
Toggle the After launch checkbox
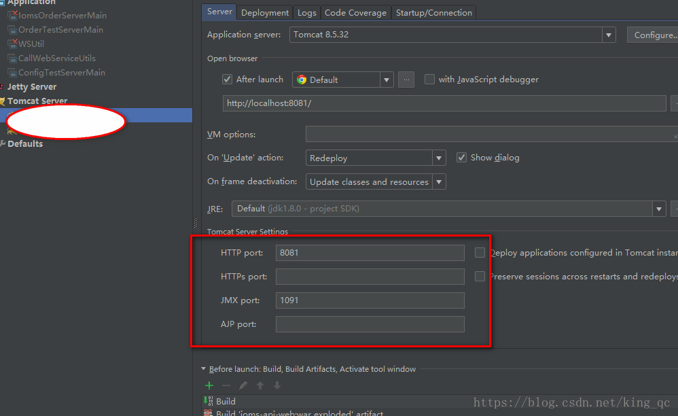(227, 79)
